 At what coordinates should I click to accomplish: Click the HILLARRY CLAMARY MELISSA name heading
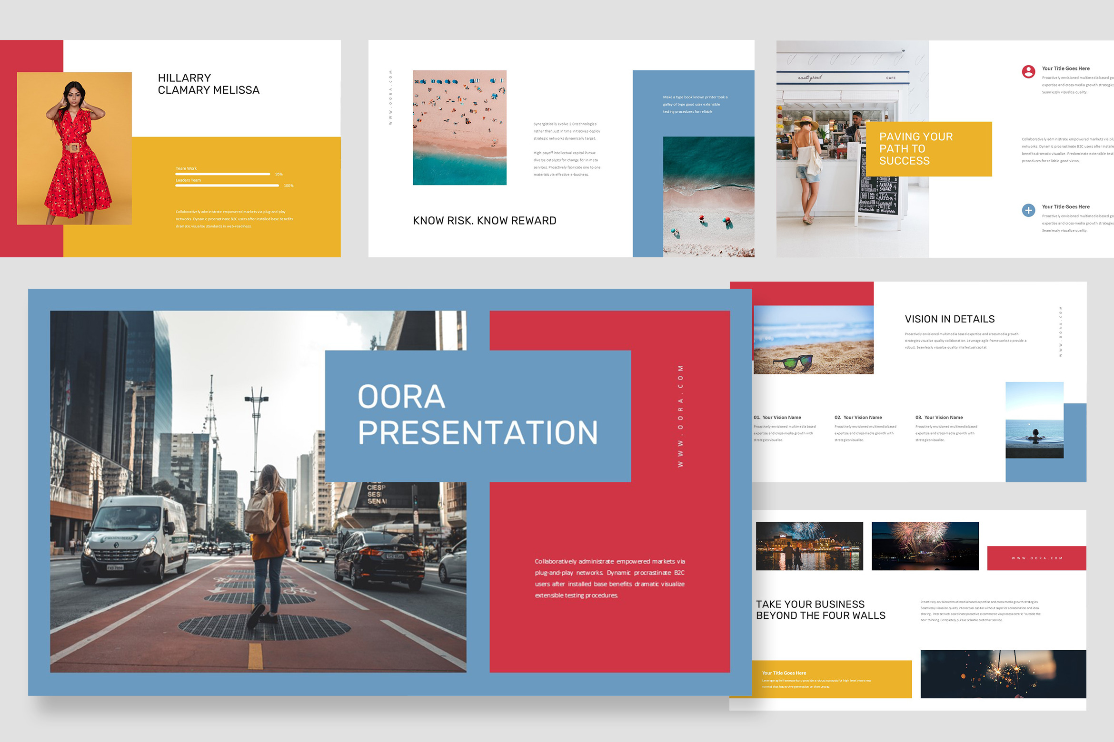point(209,84)
